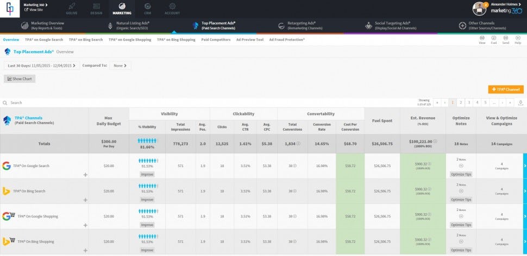Open the Account gear icon
The width and height of the screenshot is (527, 256).
click(x=172, y=7)
